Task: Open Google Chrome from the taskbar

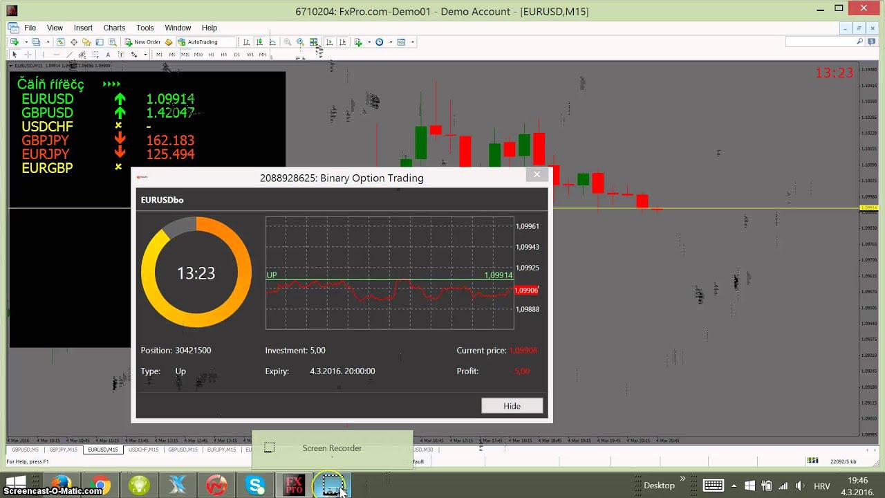Action: [x=101, y=486]
